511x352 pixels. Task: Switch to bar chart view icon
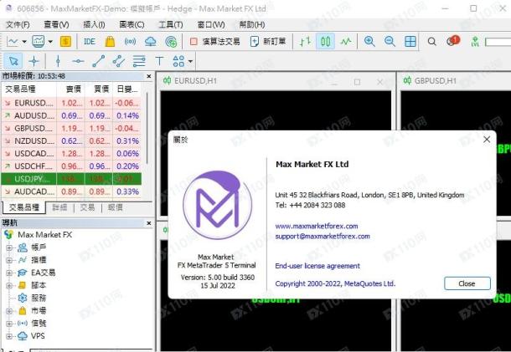[x=305, y=42]
